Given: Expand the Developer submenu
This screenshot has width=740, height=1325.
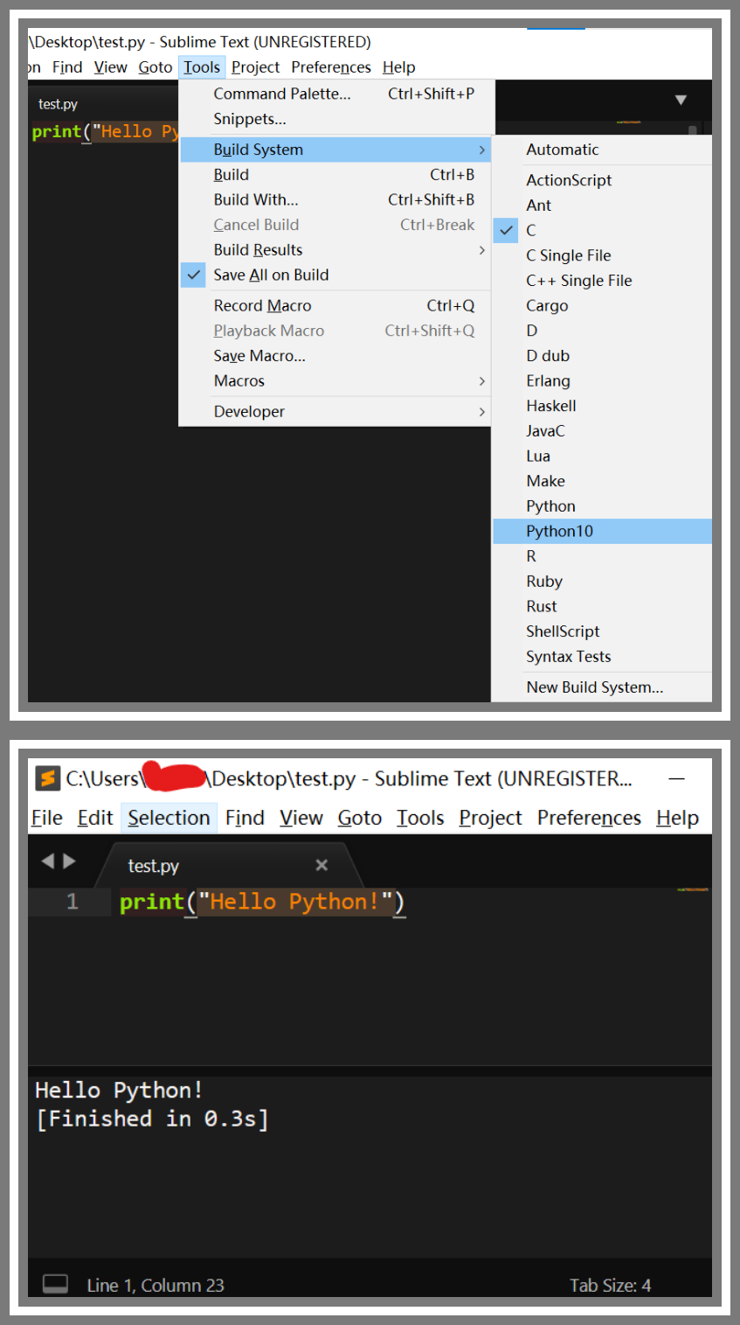Looking at the screenshot, I should click(336, 411).
